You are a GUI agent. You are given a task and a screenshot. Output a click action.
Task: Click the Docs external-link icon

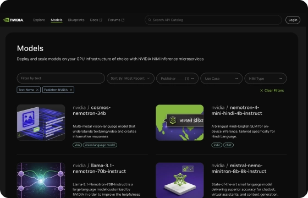click(x=101, y=20)
